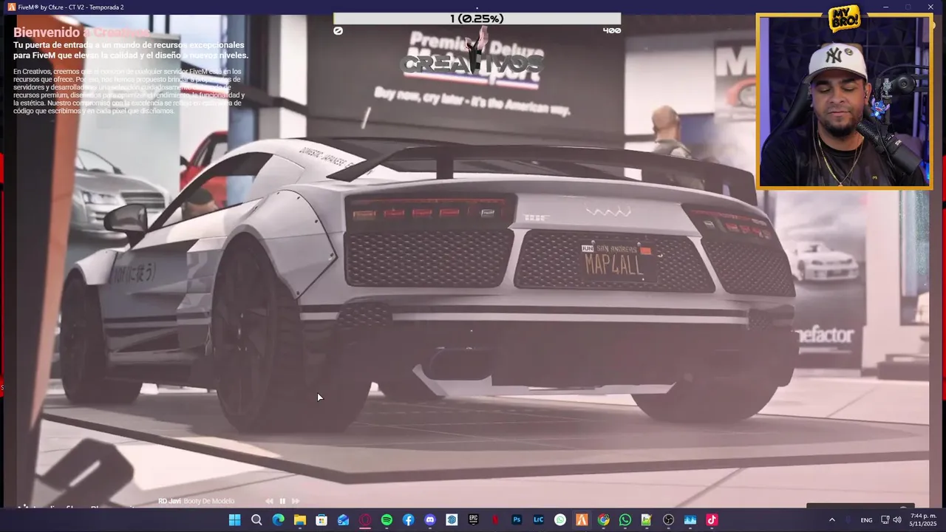946x532 pixels.
Task: Click the 'RD Javi Booty De Modelo' track title
Action: click(x=196, y=501)
